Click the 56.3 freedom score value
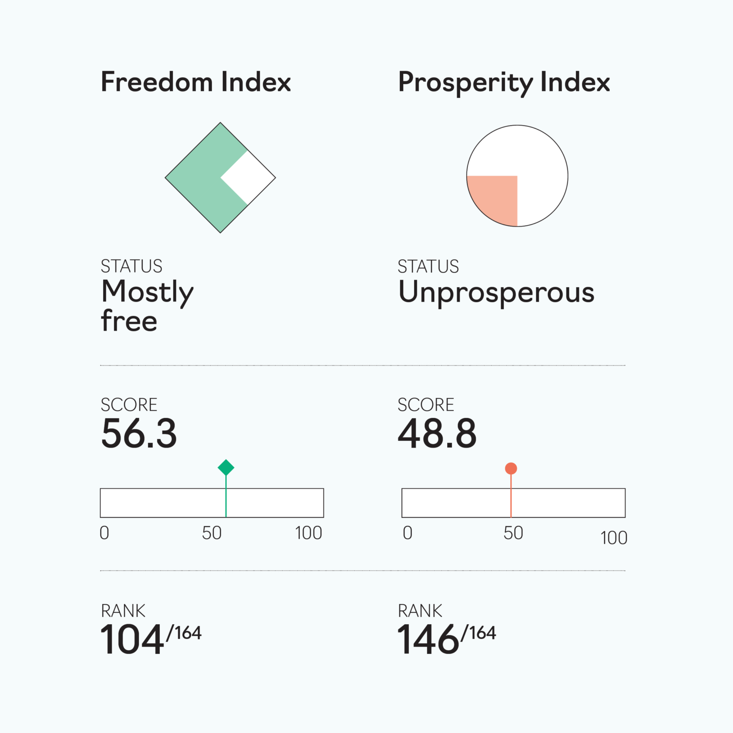Viewport: 733px width, 733px height. tap(139, 433)
